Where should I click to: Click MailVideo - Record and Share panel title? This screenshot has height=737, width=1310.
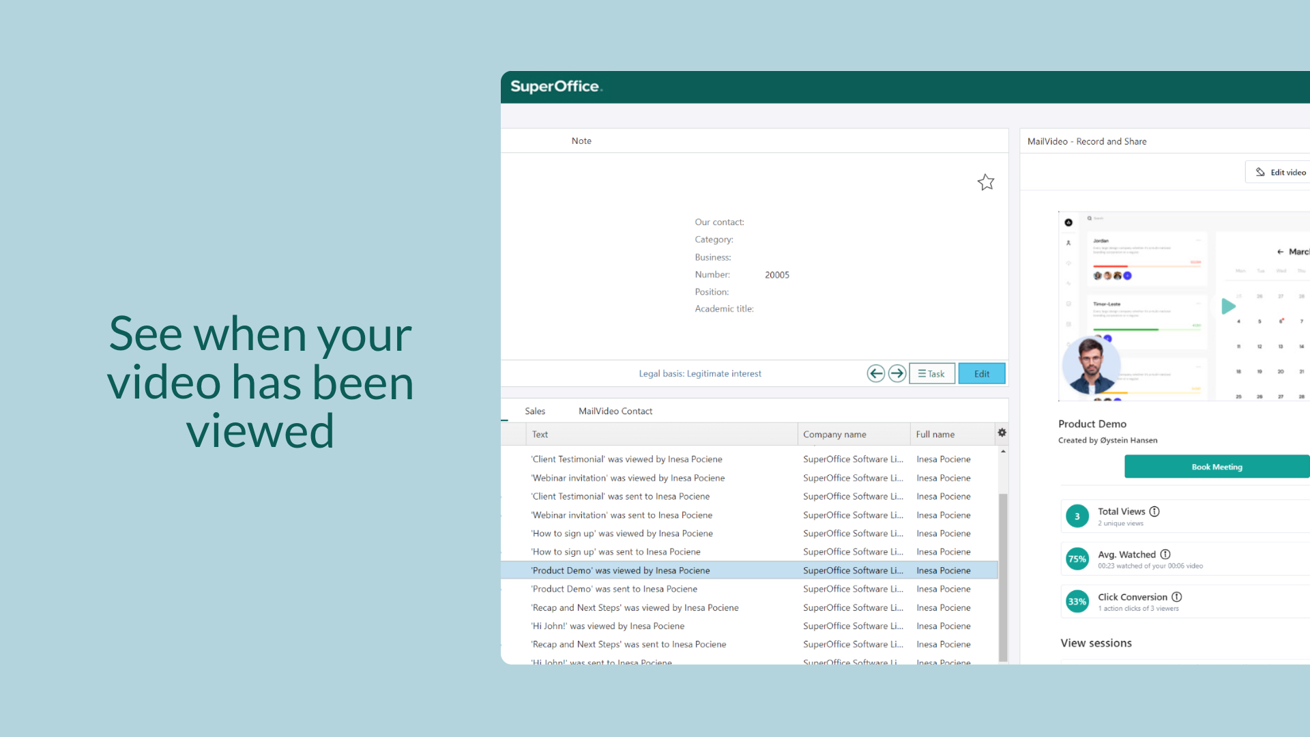click(1087, 141)
